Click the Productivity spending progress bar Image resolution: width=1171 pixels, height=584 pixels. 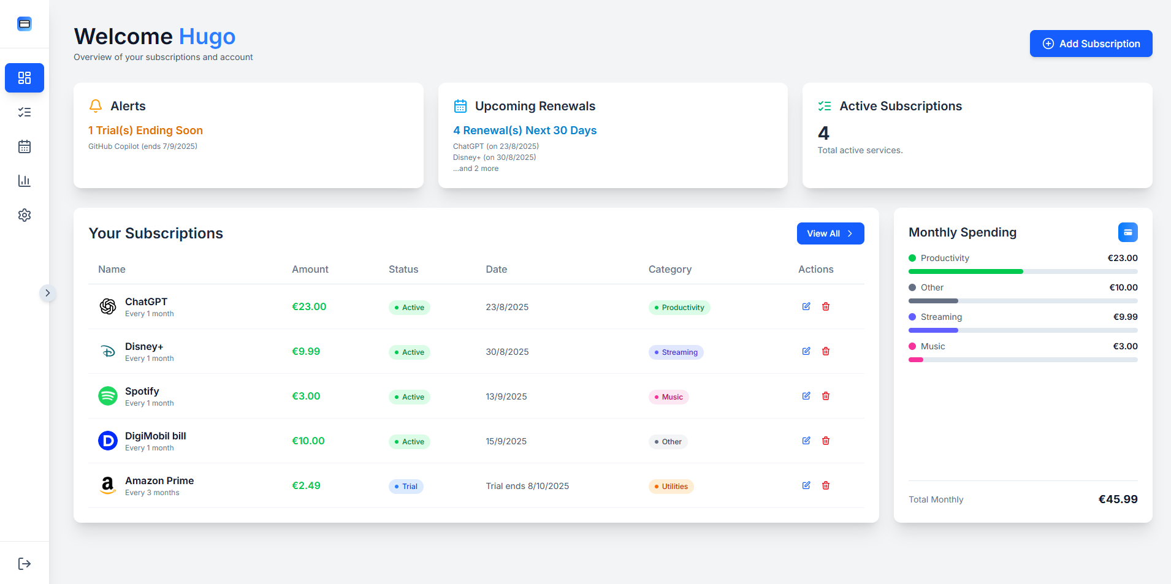(1023, 271)
